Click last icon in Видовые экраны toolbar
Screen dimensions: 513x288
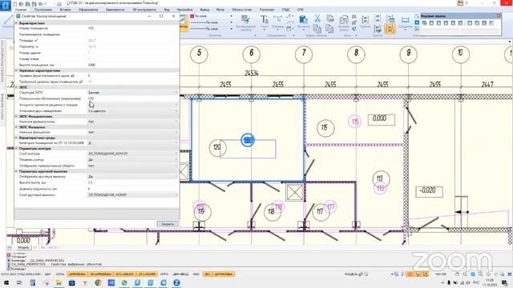tap(491, 23)
